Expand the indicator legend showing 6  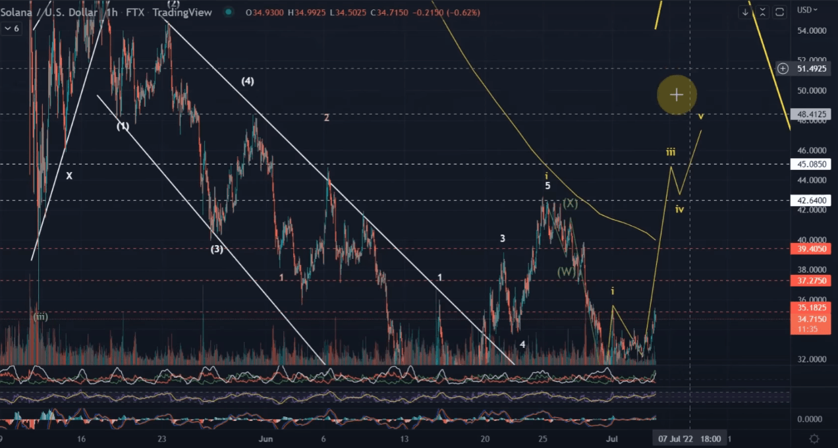click(x=11, y=29)
